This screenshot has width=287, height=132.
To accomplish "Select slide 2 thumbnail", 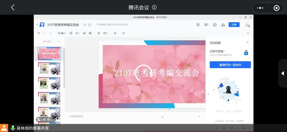I will [x=49, y=68].
